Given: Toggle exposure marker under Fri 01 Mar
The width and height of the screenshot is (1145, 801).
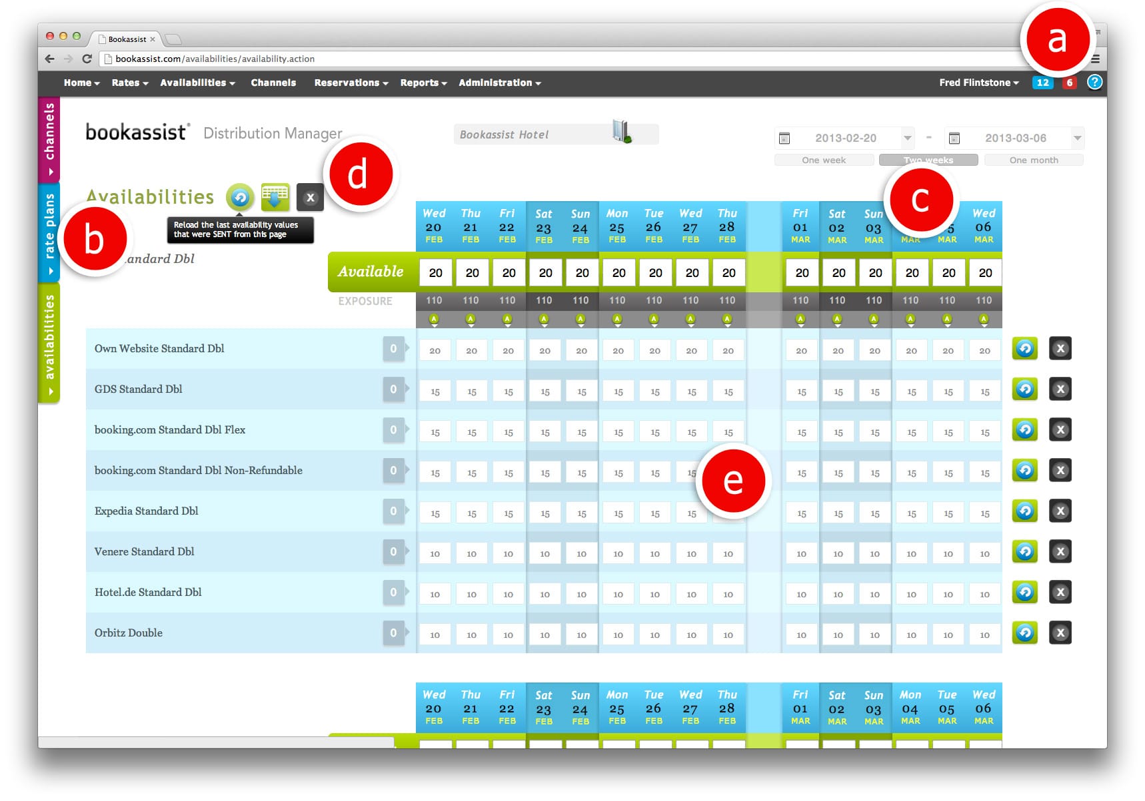Looking at the screenshot, I should pos(800,320).
